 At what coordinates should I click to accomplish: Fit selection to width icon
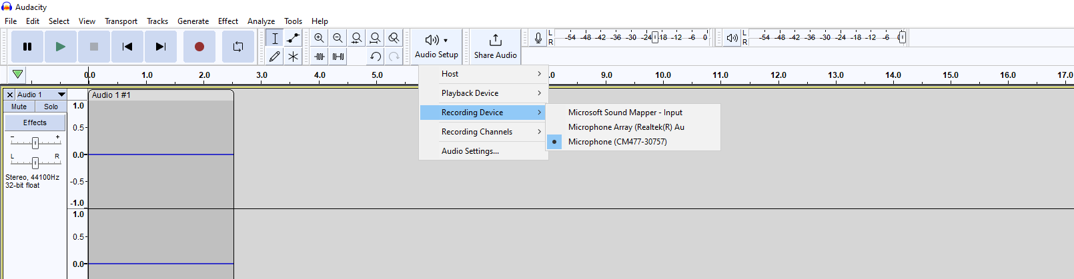click(357, 38)
